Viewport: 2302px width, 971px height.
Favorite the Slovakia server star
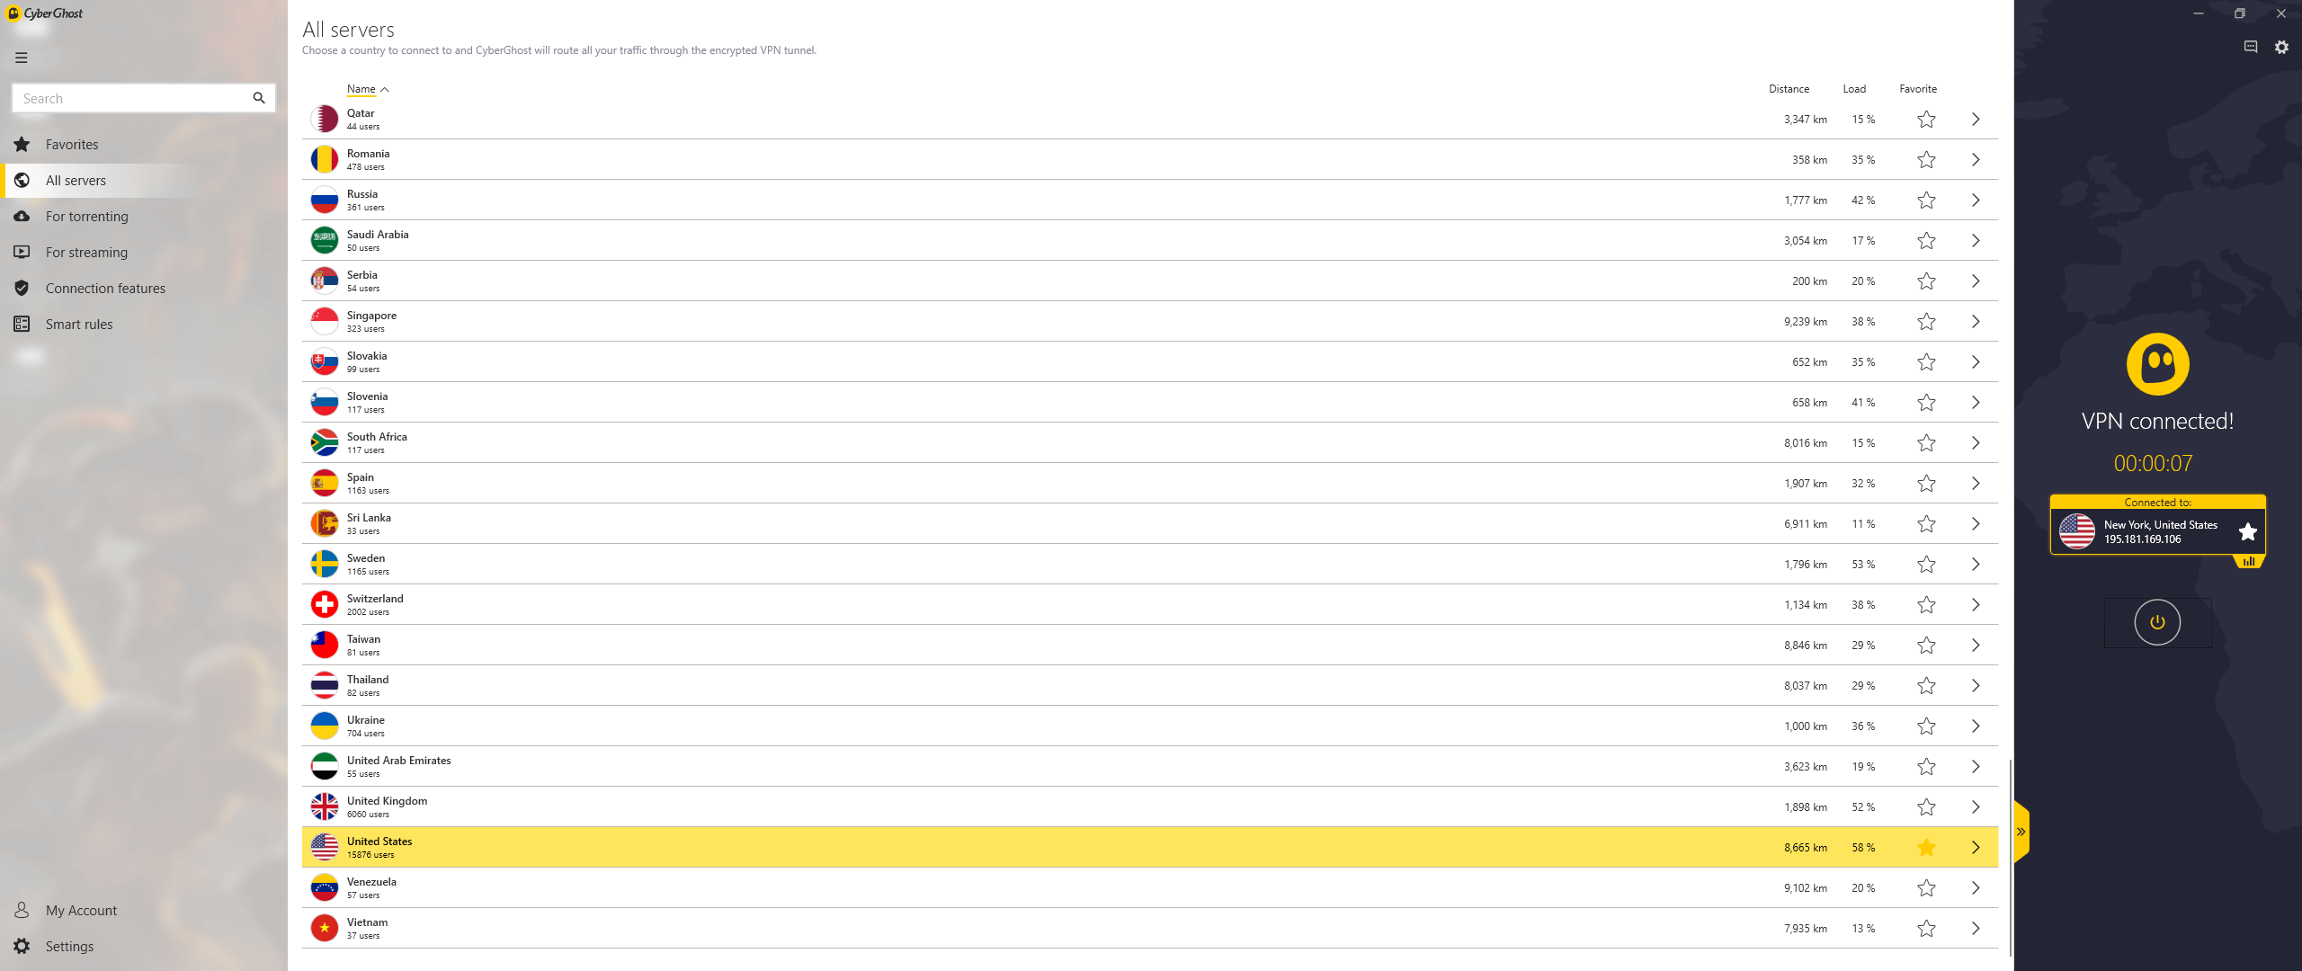point(1926,361)
